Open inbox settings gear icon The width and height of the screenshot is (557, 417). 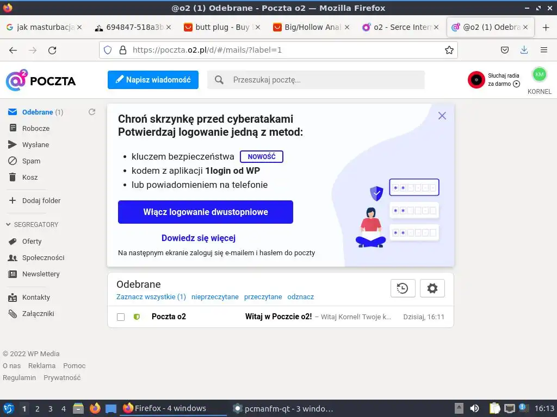pos(432,288)
